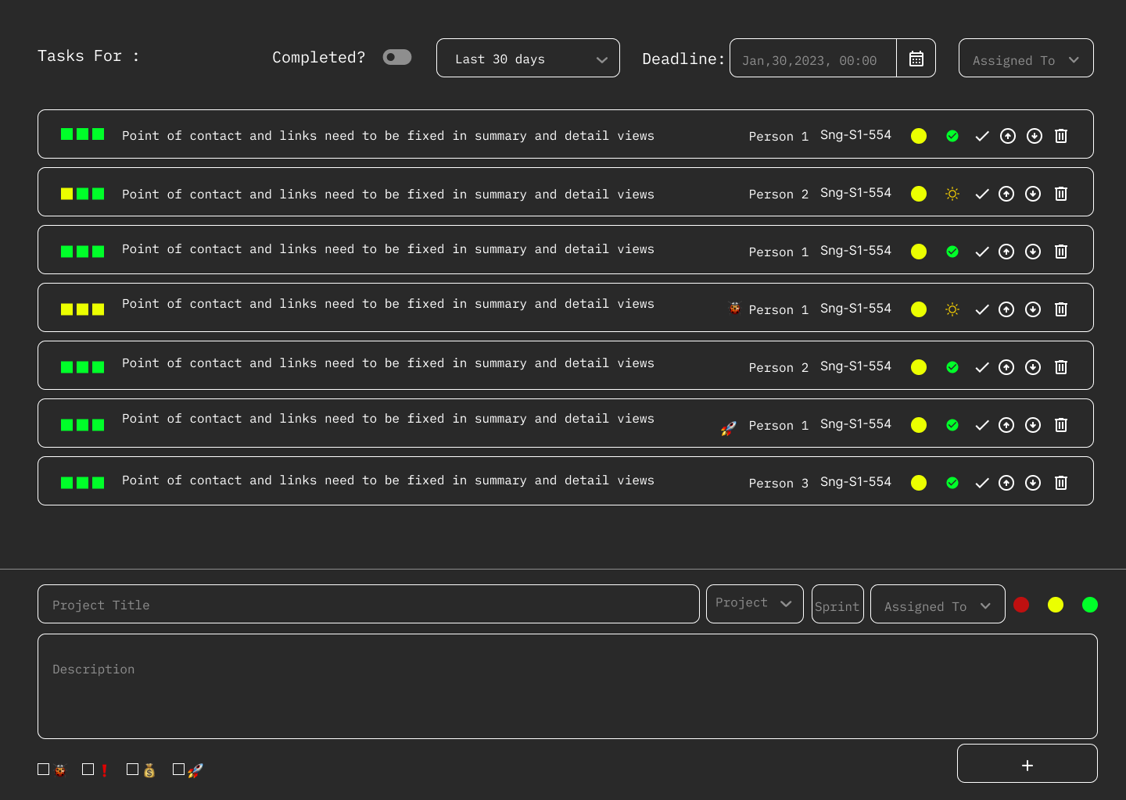The height and width of the screenshot is (800, 1126).
Task: Expand the Assigned To filter dropdown
Action: coord(1025,58)
